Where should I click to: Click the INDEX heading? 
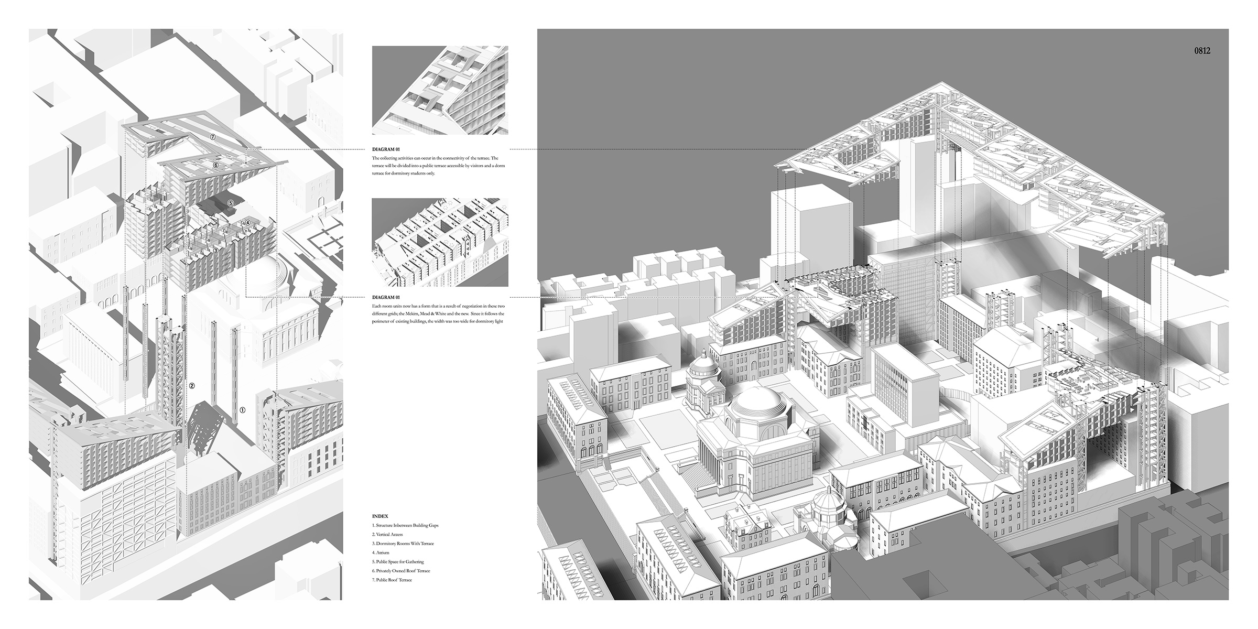click(x=380, y=516)
